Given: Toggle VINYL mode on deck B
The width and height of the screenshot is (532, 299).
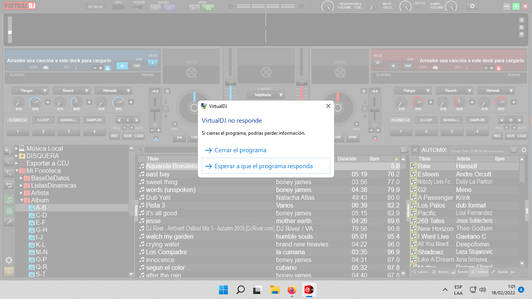Looking at the screenshot, I should pyautogui.click(x=357, y=124).
